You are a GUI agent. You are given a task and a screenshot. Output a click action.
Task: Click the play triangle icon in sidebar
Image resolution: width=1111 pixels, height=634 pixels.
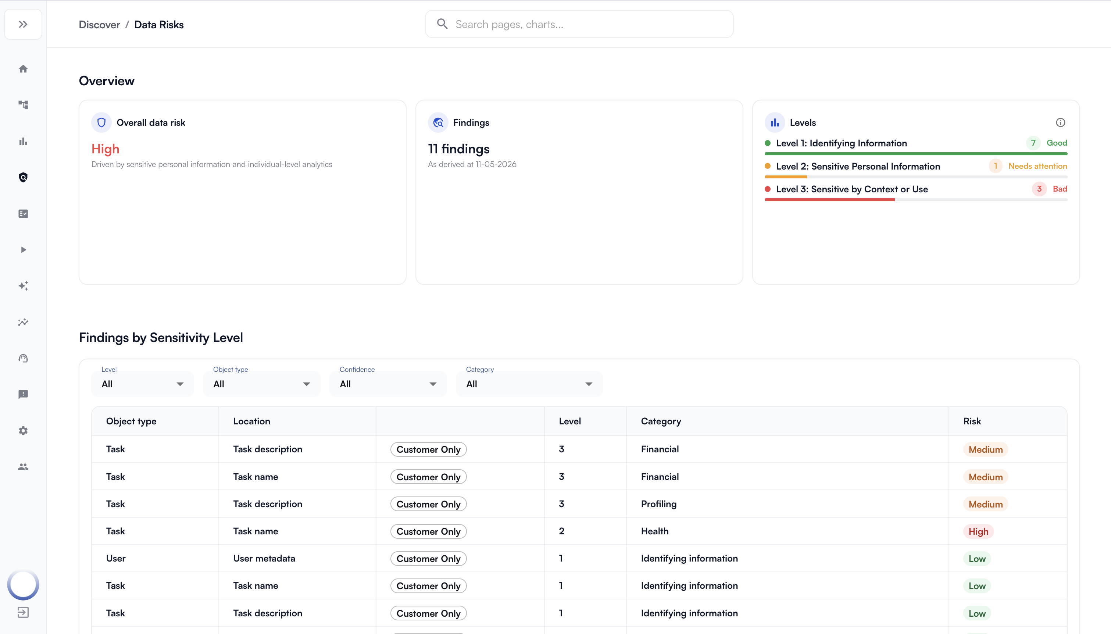(x=23, y=249)
